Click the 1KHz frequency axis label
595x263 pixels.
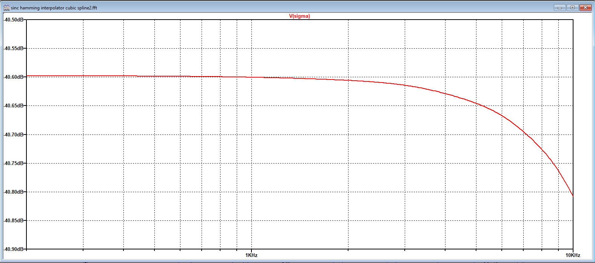pos(251,255)
